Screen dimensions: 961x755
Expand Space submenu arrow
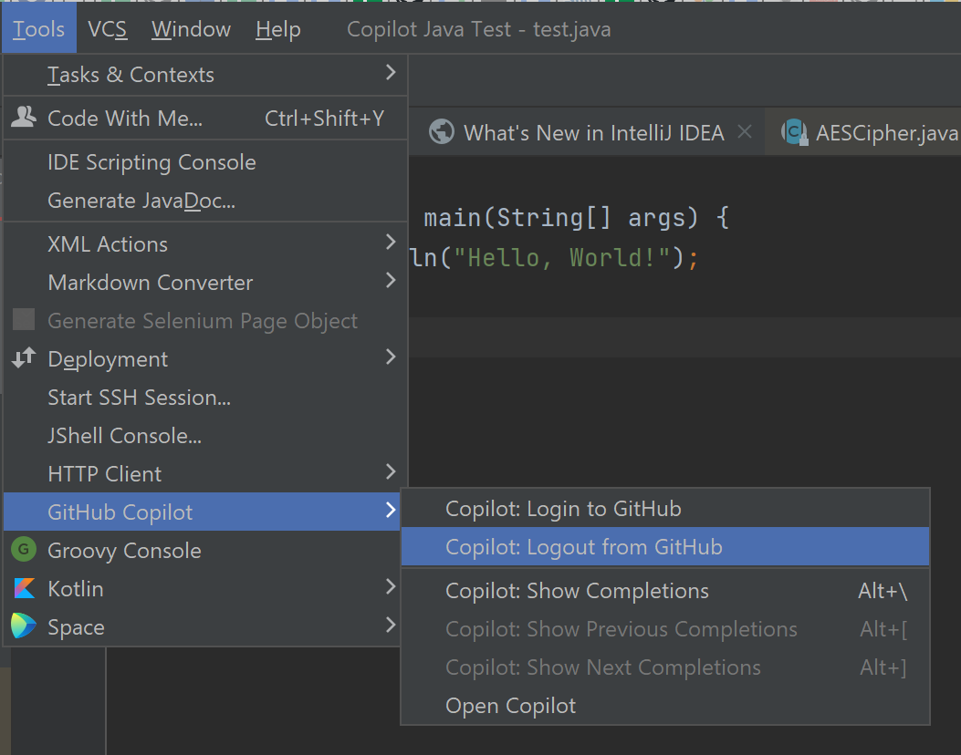tap(391, 625)
